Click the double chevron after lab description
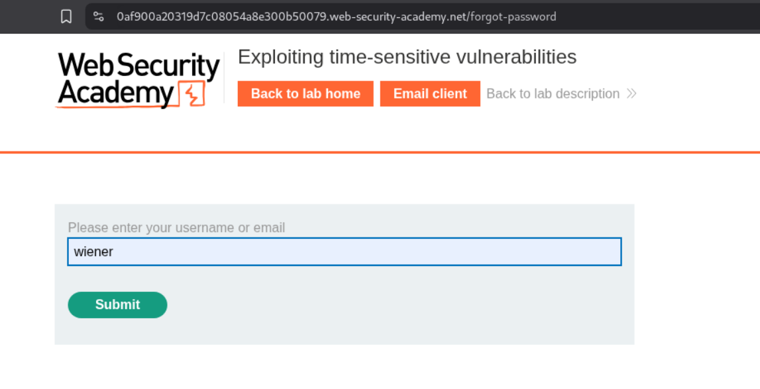 pos(631,94)
